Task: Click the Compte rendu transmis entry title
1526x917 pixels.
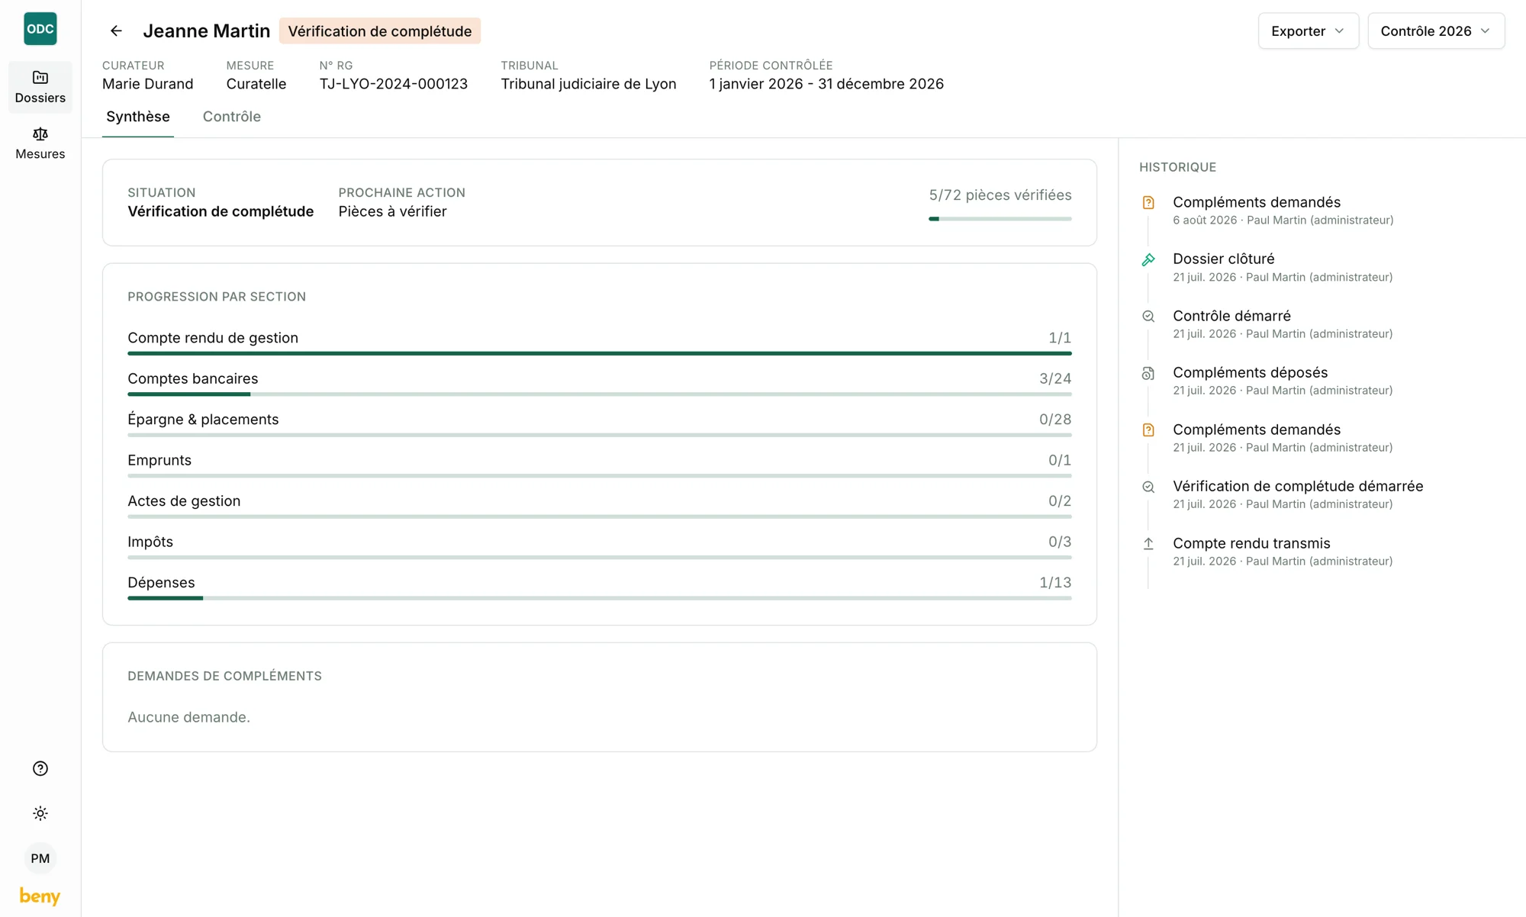Action: coord(1251,543)
